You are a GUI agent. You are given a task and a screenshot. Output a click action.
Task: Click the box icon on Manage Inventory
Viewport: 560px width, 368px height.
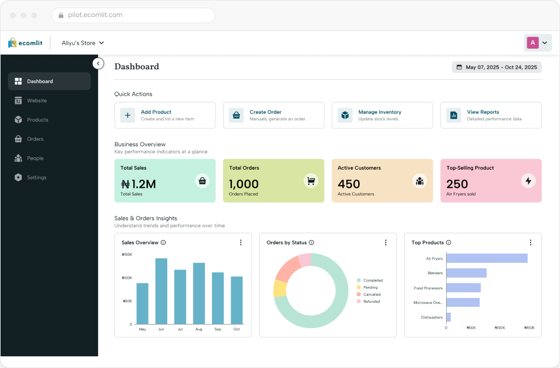point(345,115)
